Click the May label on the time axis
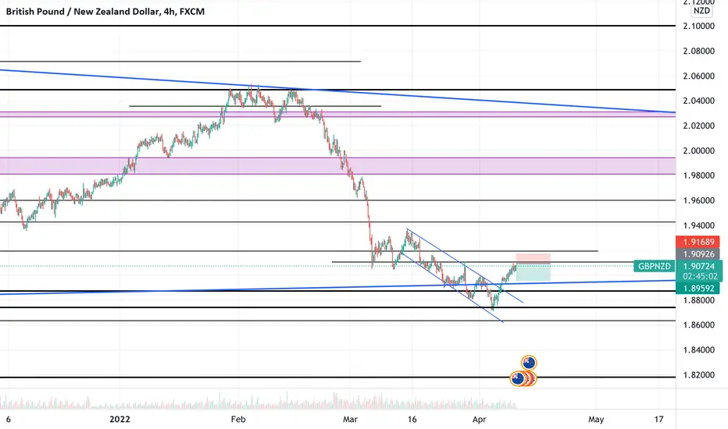This screenshot has width=728, height=429. pyautogui.click(x=596, y=420)
